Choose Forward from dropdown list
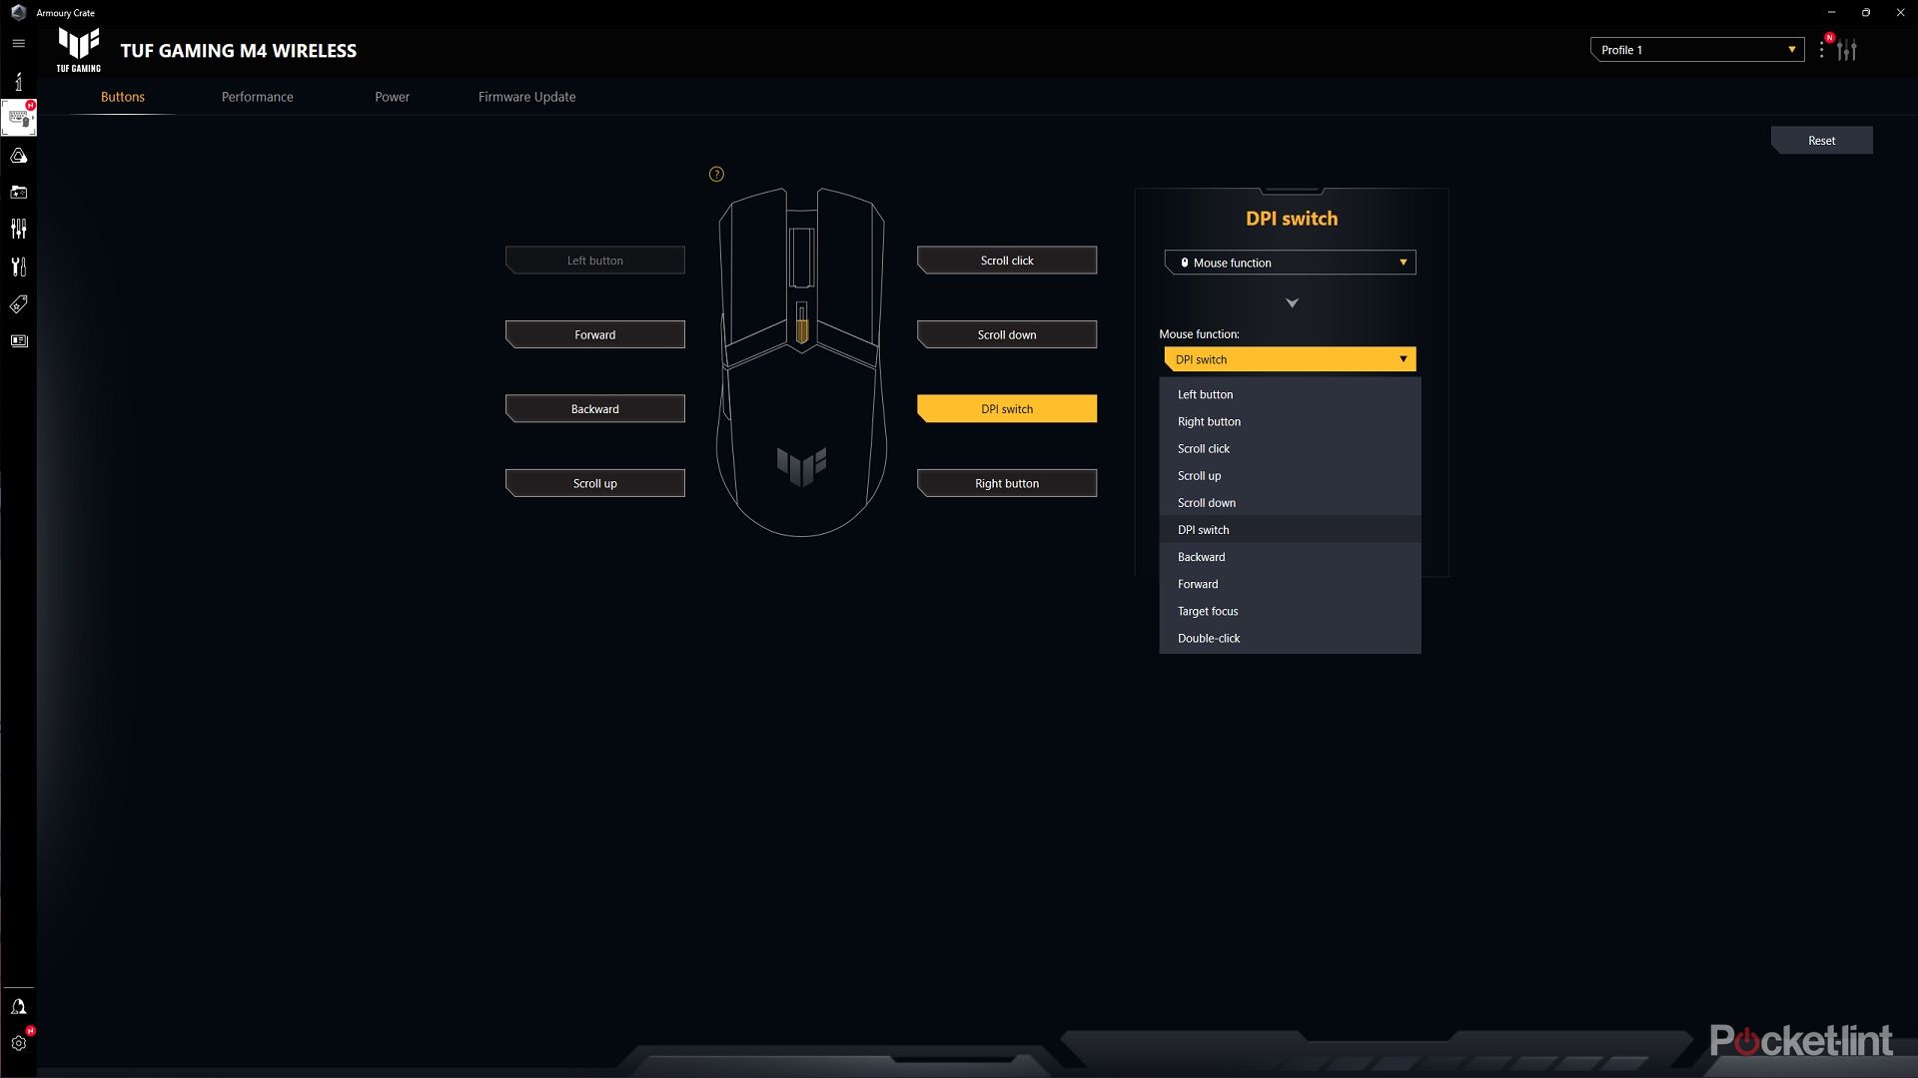The height and width of the screenshot is (1078, 1918). [1290, 583]
